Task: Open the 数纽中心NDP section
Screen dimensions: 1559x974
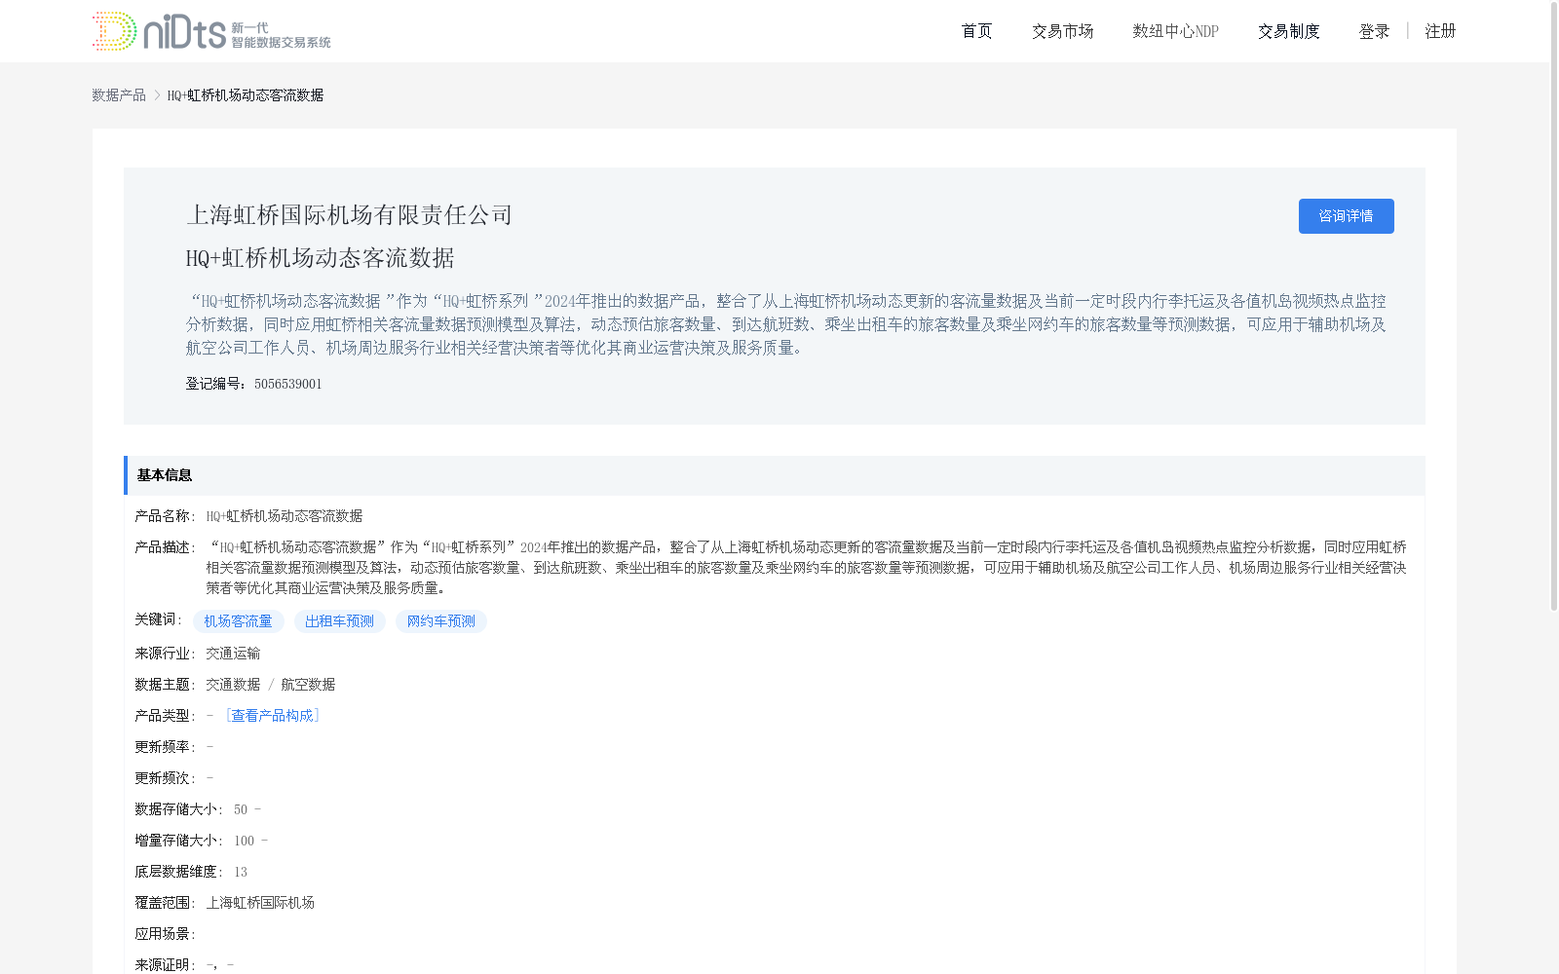Action: (1174, 30)
